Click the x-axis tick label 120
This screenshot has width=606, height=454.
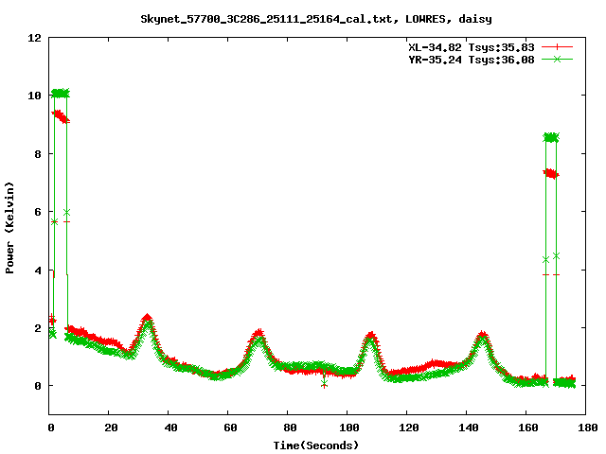point(409,428)
